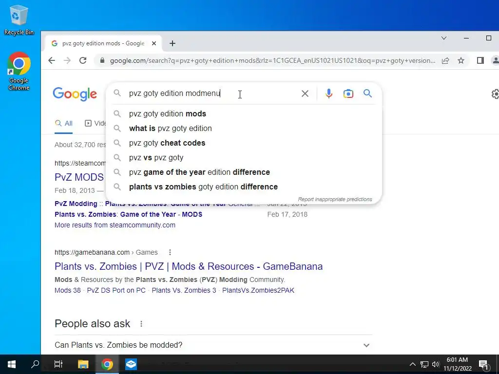499x374 pixels.
Task: Start voice search with the microphone icon
Action: point(329,93)
